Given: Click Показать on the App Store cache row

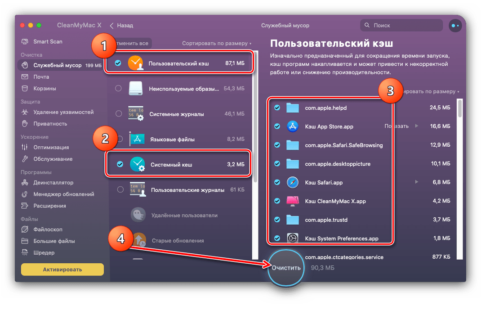Looking at the screenshot, I should pos(396,126).
